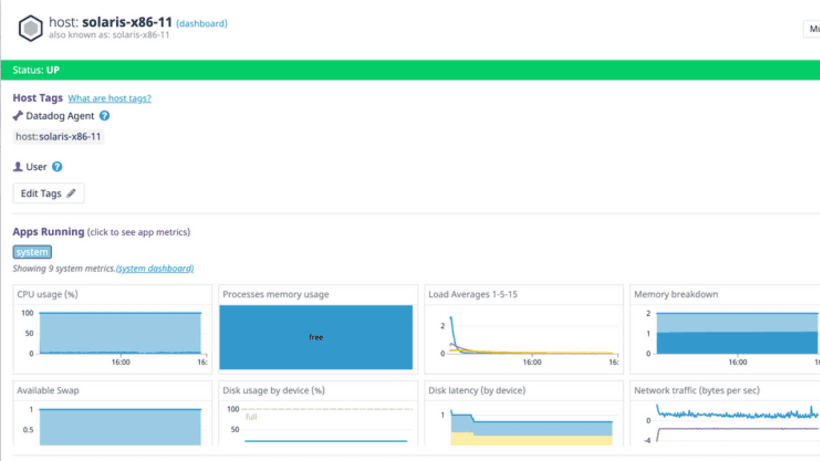
Task: Click the 'Apps Running' heading
Action: click(49, 232)
